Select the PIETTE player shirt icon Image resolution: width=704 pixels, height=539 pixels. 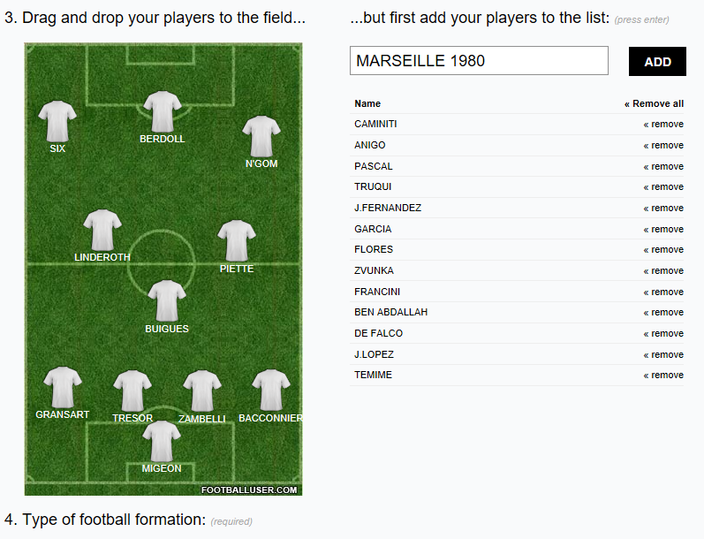pos(237,241)
